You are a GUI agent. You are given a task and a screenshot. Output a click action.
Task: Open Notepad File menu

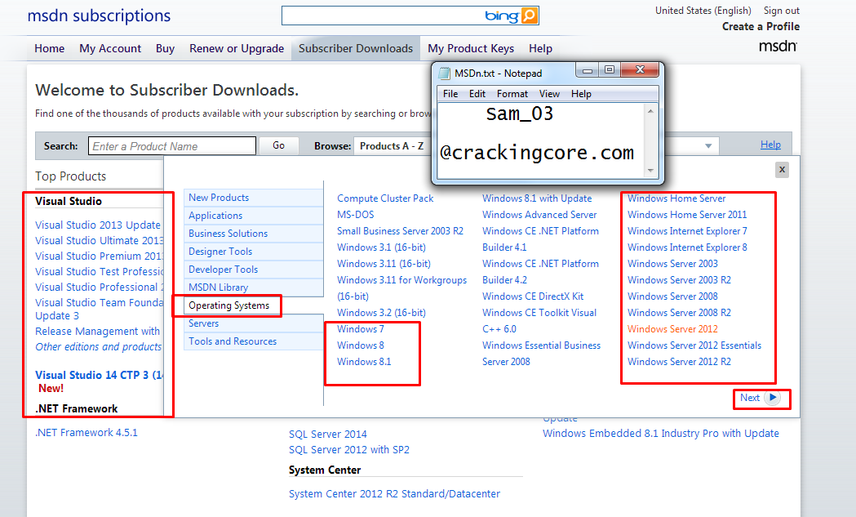click(450, 94)
